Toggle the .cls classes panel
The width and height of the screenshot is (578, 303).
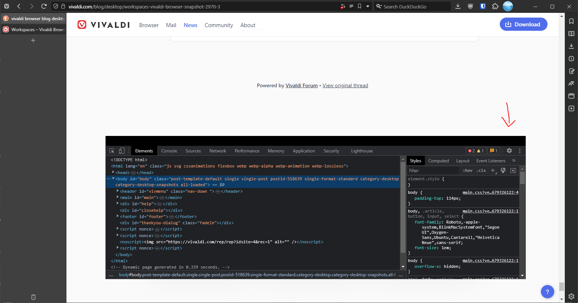[x=481, y=170]
